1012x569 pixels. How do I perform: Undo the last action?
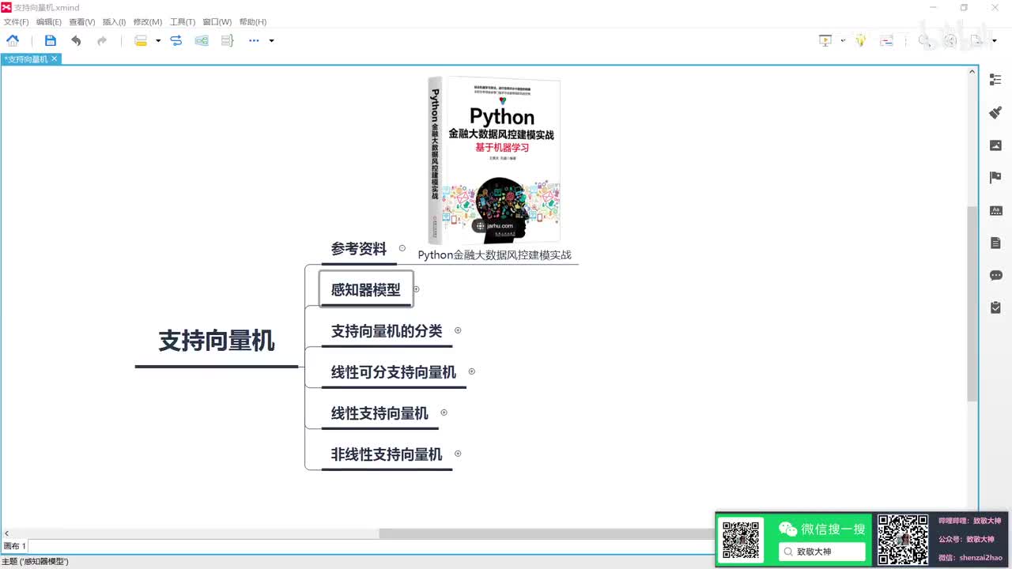(x=76, y=40)
